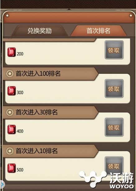Click the red gem icon beside 300
Viewport: 136px width, 191px height.
(x=12, y=91)
